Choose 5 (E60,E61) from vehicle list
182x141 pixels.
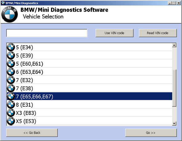tap(89, 63)
